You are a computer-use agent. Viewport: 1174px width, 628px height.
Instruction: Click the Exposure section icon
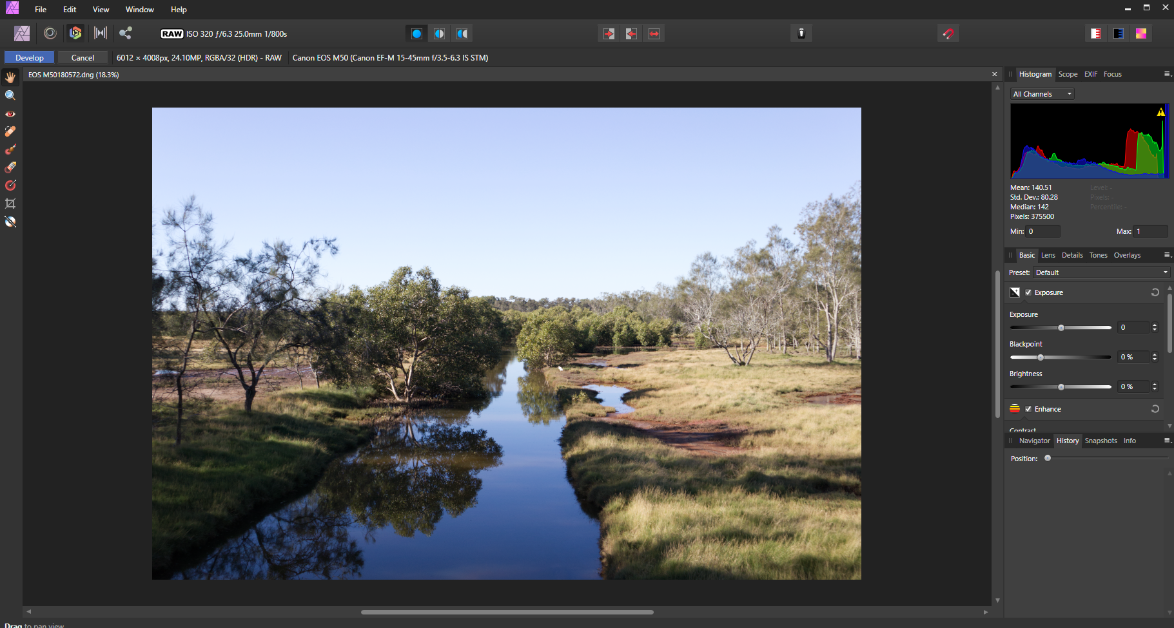coord(1015,292)
